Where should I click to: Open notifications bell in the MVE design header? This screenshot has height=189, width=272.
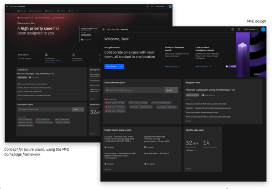click(x=239, y=30)
